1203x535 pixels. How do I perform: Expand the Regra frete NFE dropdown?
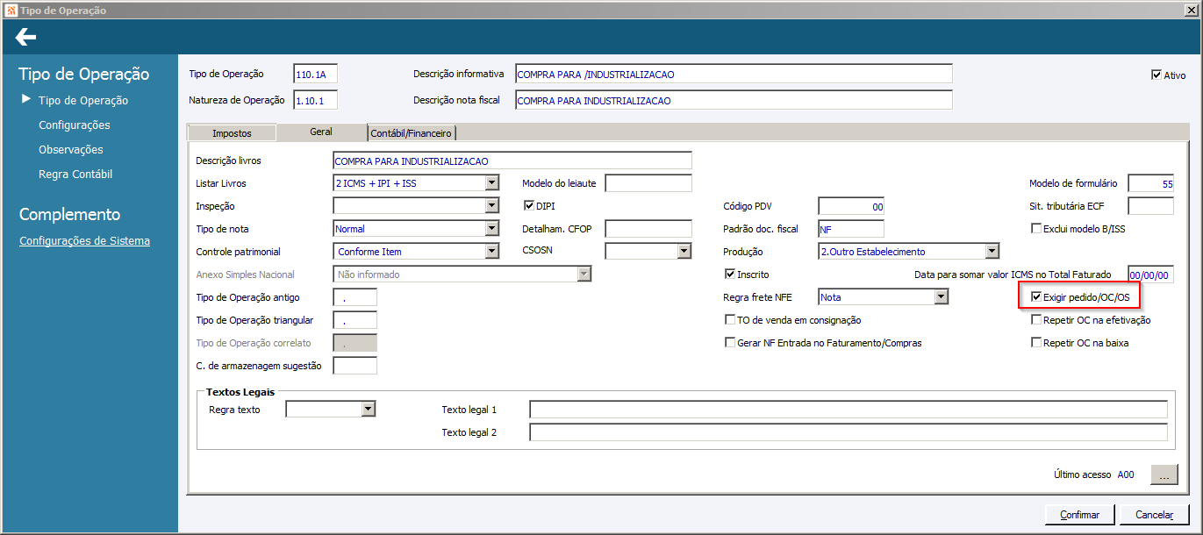[x=941, y=297]
